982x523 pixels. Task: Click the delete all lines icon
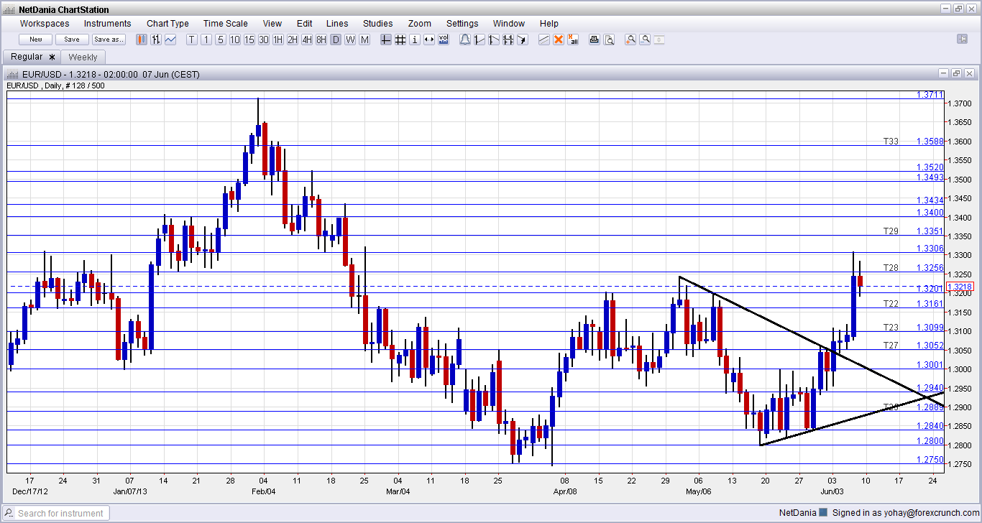[x=573, y=40]
